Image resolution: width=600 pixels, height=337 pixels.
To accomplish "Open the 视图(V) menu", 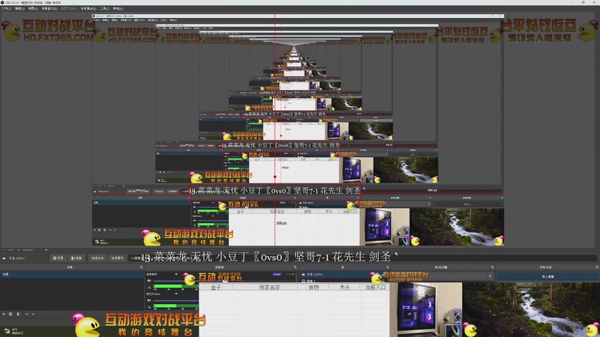I will coord(33,8).
